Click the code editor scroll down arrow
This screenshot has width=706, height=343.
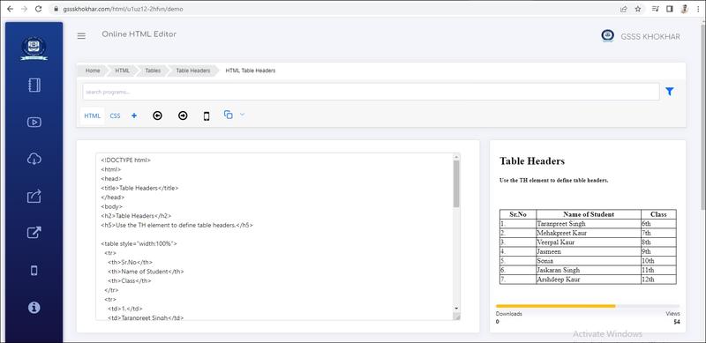(456, 309)
